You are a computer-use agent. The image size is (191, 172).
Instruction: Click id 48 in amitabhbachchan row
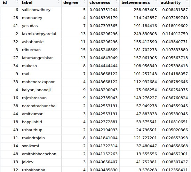16,154
